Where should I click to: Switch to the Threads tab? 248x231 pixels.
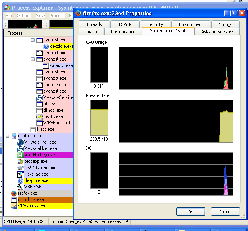click(94, 24)
